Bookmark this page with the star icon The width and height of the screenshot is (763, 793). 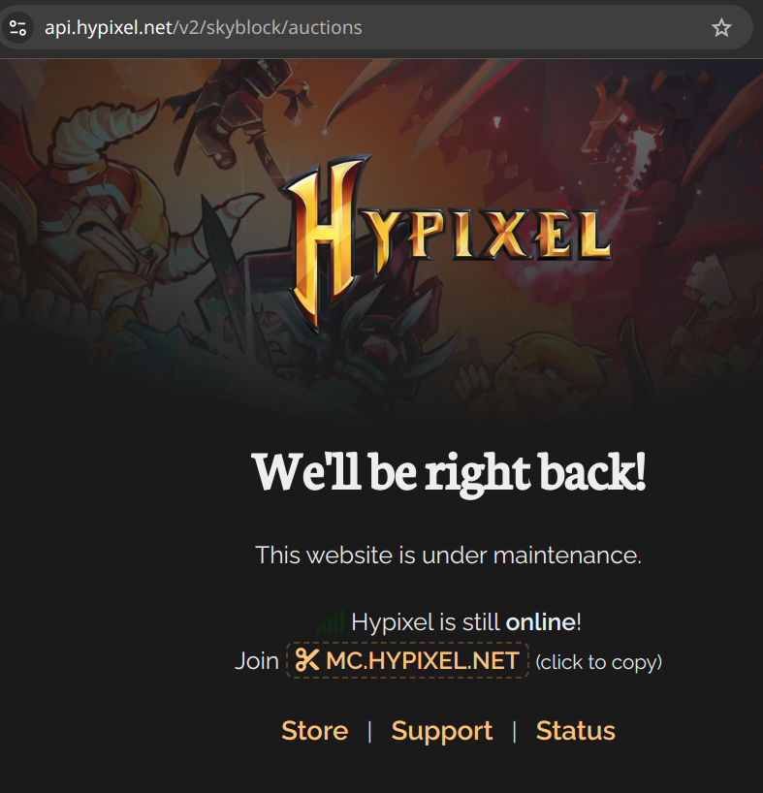point(721,27)
